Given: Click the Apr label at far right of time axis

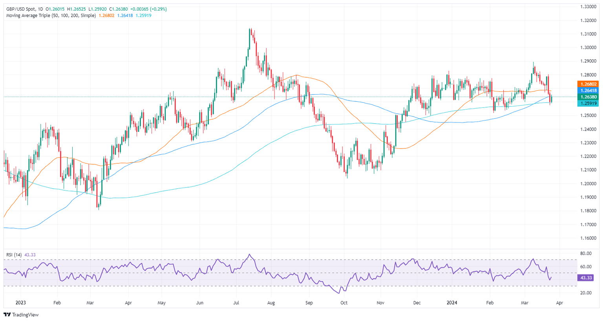Looking at the screenshot, I should coord(559,303).
